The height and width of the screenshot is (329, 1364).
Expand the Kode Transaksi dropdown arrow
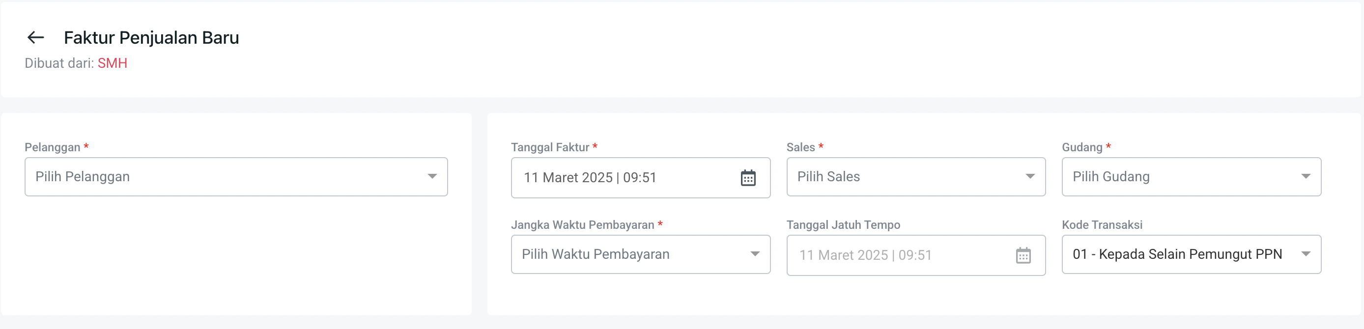[1306, 254]
